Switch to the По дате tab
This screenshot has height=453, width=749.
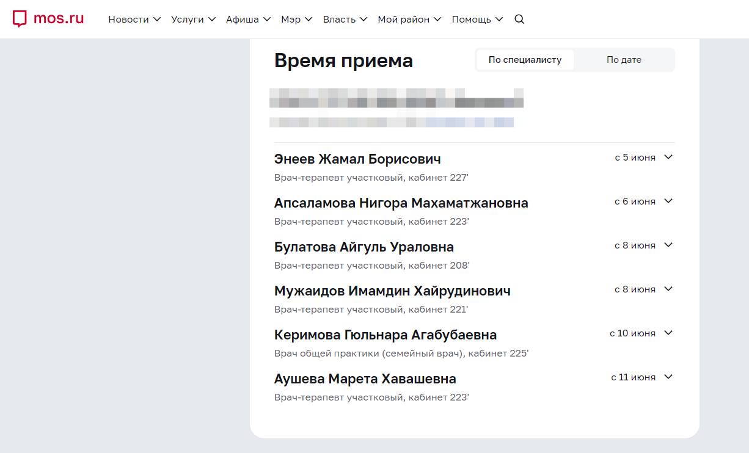point(624,59)
